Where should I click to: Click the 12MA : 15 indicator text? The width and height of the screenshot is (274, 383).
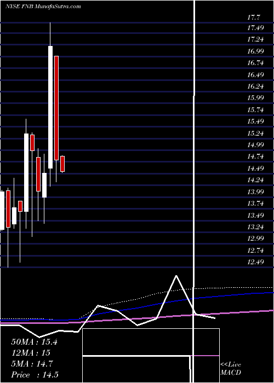31,353
